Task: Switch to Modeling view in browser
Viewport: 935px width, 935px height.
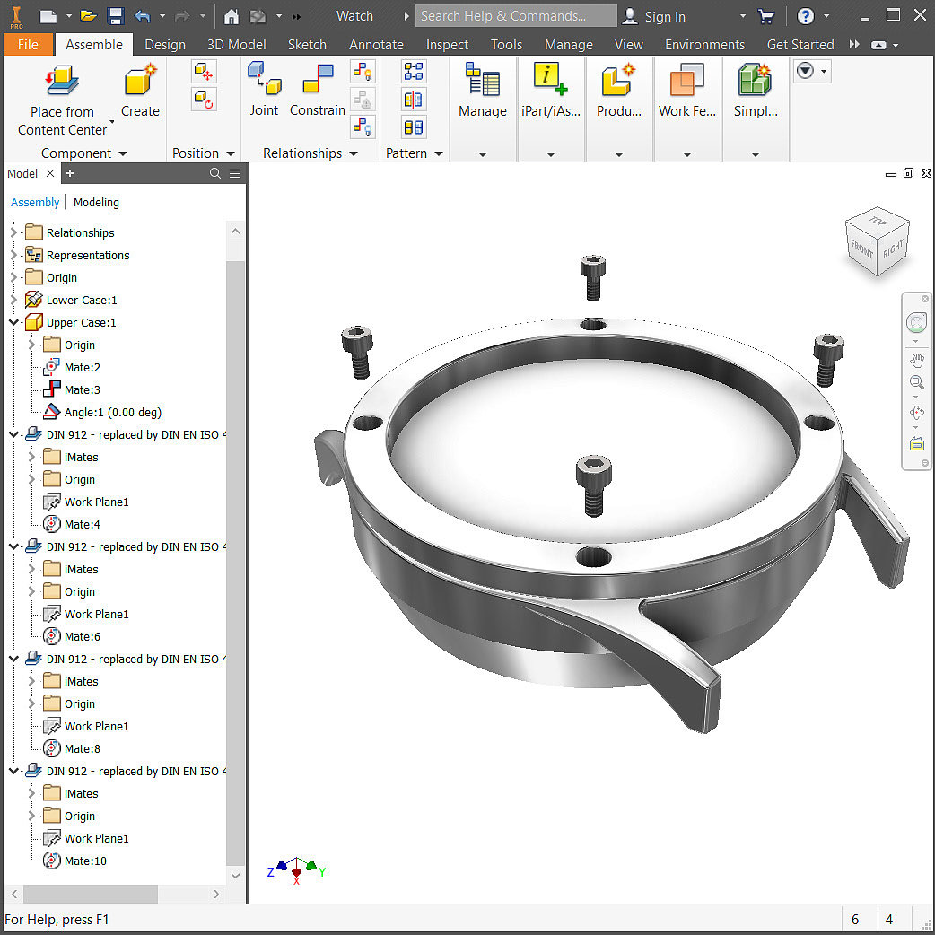Action: (96, 203)
